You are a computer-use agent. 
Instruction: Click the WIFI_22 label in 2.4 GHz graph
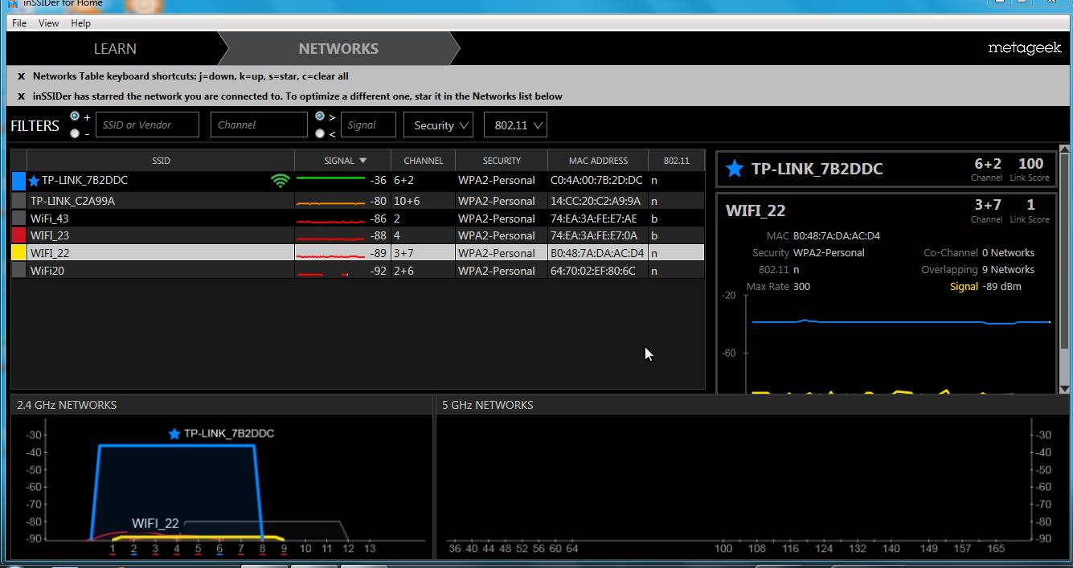click(155, 524)
